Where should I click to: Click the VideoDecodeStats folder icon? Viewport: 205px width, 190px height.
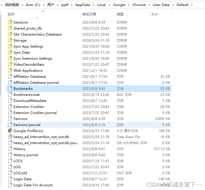tap(10, 64)
